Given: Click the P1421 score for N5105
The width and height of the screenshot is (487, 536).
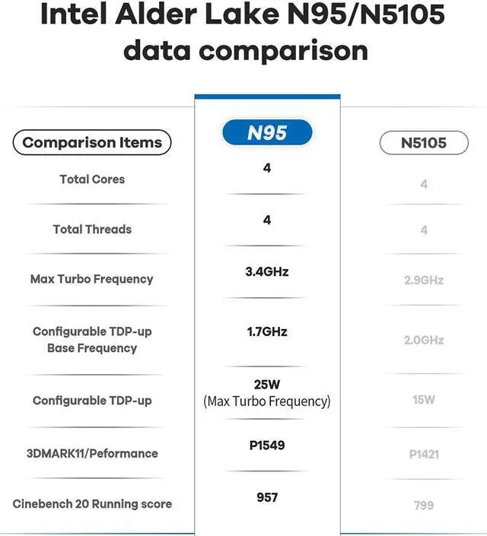Looking at the screenshot, I should tap(424, 455).
